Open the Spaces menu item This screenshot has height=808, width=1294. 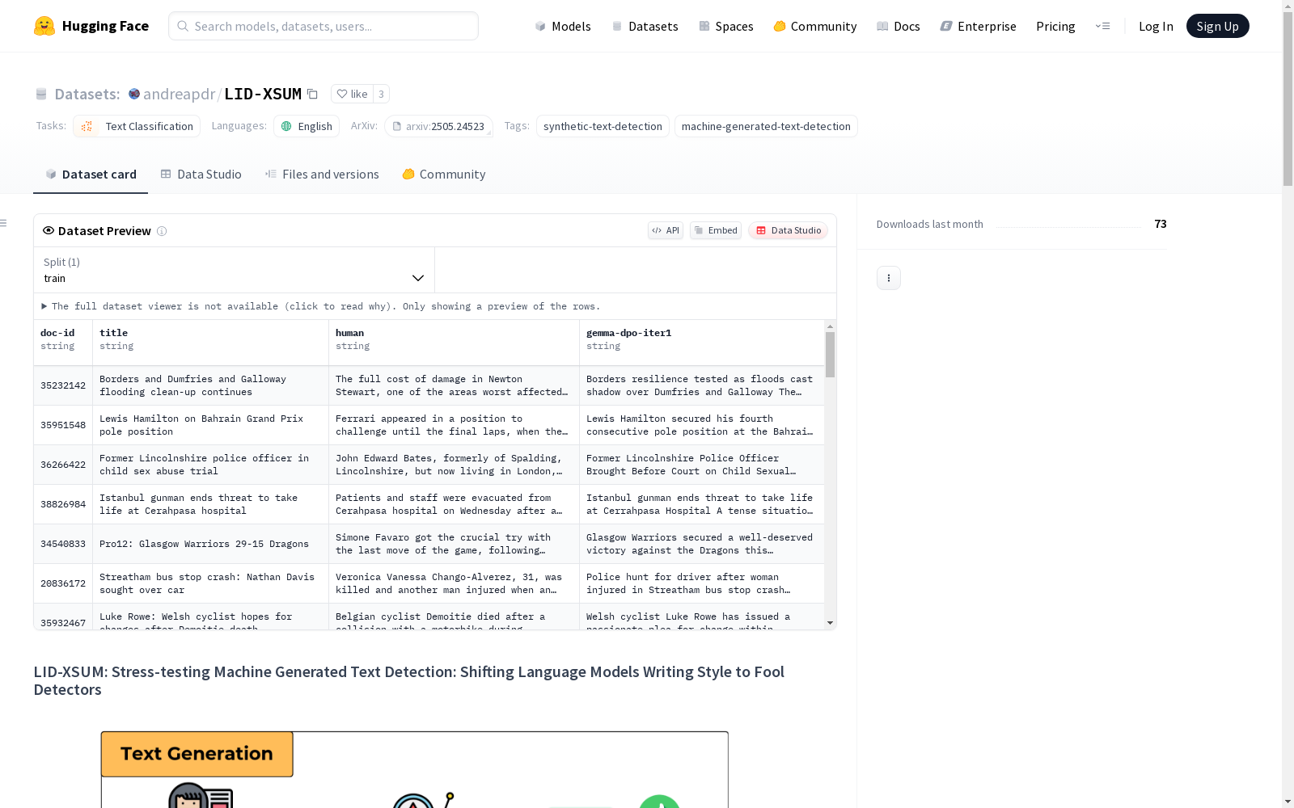coord(726,26)
